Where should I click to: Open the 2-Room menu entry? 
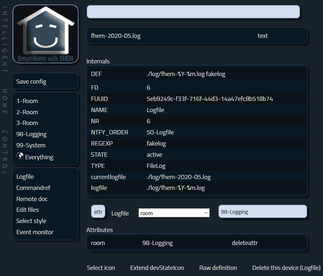click(x=27, y=112)
